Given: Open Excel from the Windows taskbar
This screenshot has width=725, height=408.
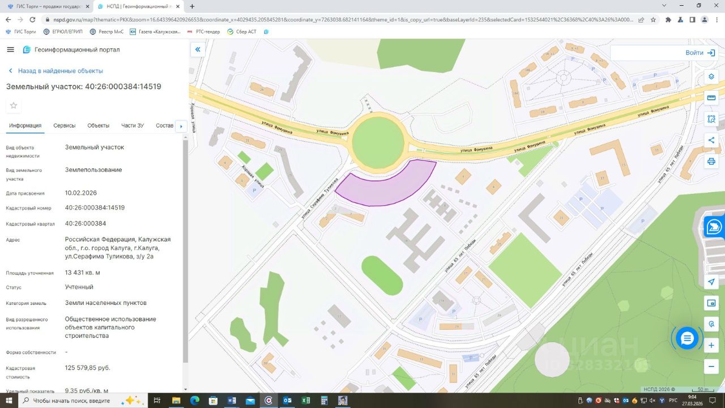Looking at the screenshot, I should pyautogui.click(x=305, y=401).
